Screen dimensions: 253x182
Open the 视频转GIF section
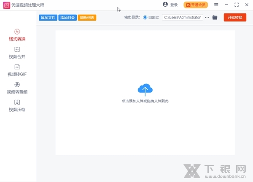[x=17, y=70]
